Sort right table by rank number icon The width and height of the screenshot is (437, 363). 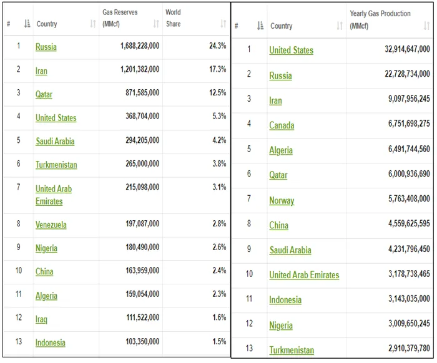tap(260, 26)
